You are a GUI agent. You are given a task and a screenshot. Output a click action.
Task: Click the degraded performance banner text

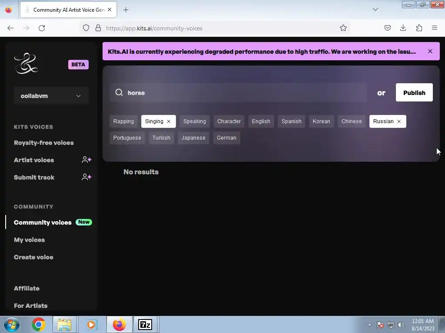(262, 52)
